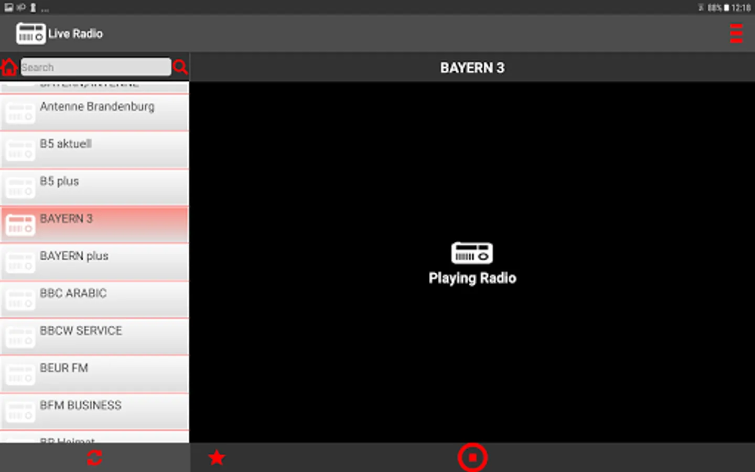Screen dimensions: 755x472
Task: Click the BBCW SERVICE radio icon
Action: (x=20, y=337)
